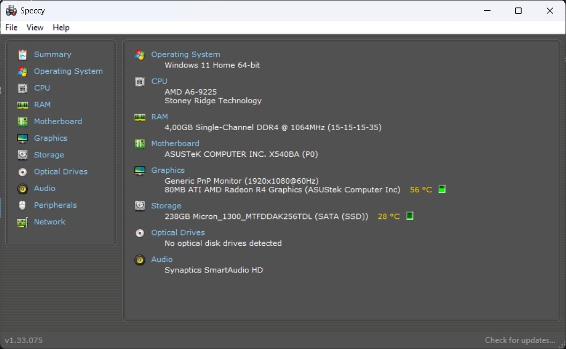Viewport: 566px width, 349px height.
Task: Select Operating System in the sidebar
Action: click(x=68, y=71)
